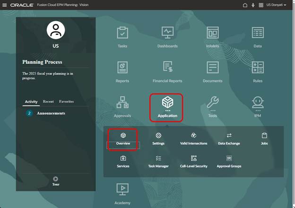This screenshot has width=295, height=208.
Task: Switch to the Recent tab
Action: click(48, 102)
